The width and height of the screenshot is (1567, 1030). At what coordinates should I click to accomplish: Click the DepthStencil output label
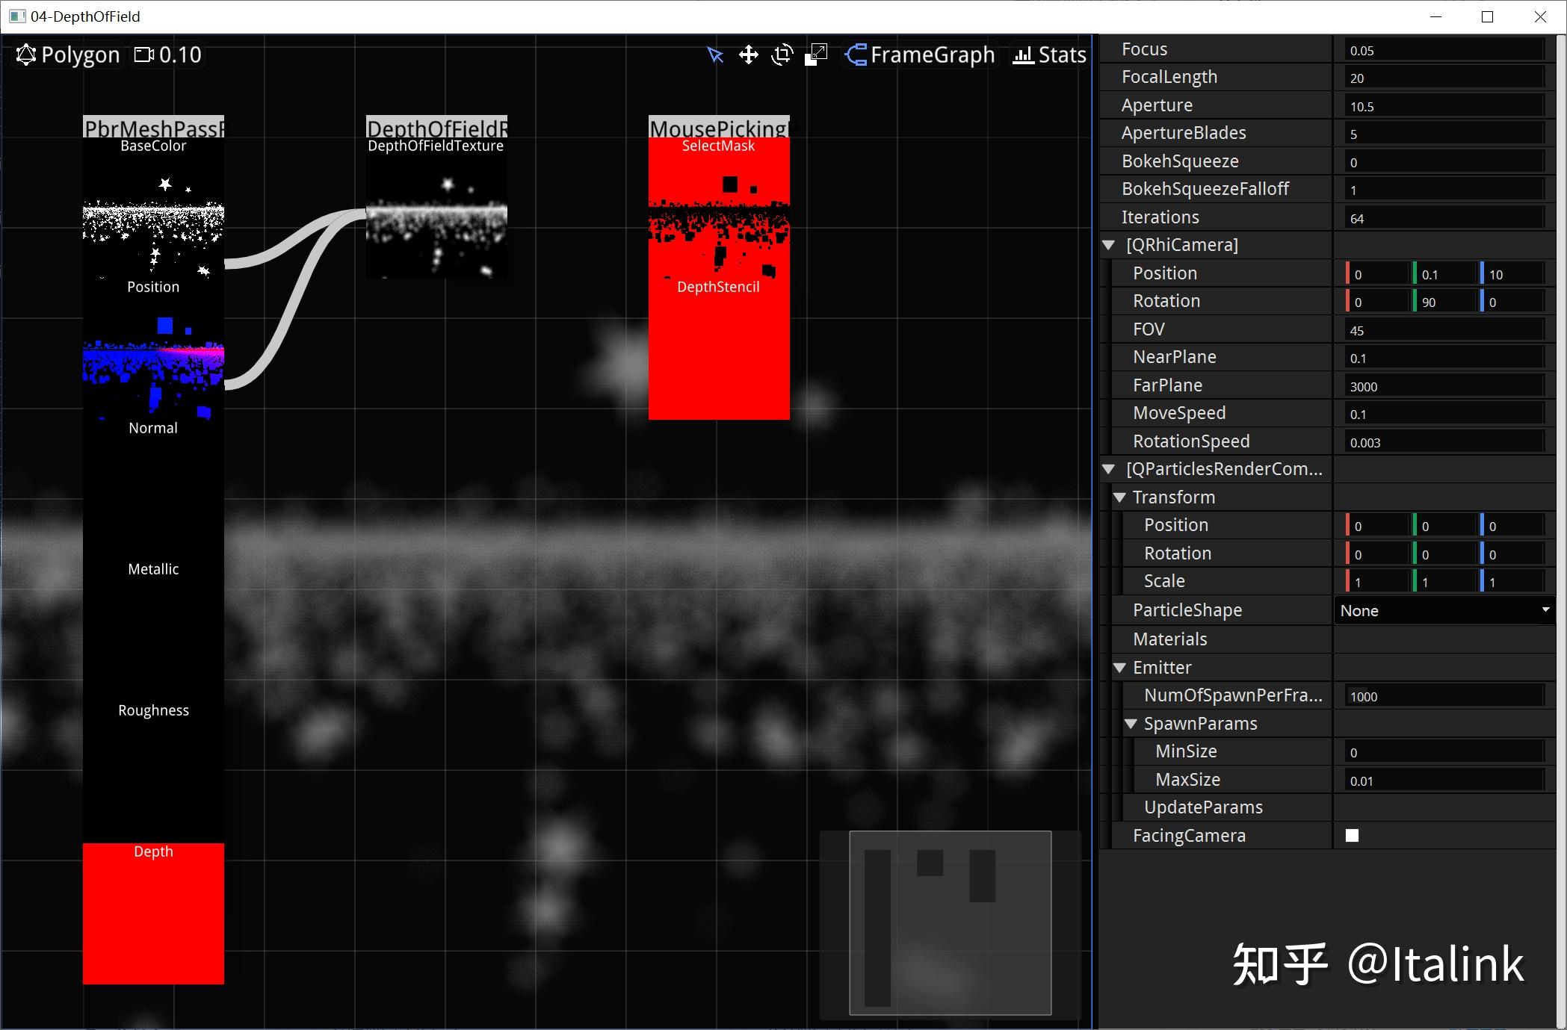(x=718, y=287)
